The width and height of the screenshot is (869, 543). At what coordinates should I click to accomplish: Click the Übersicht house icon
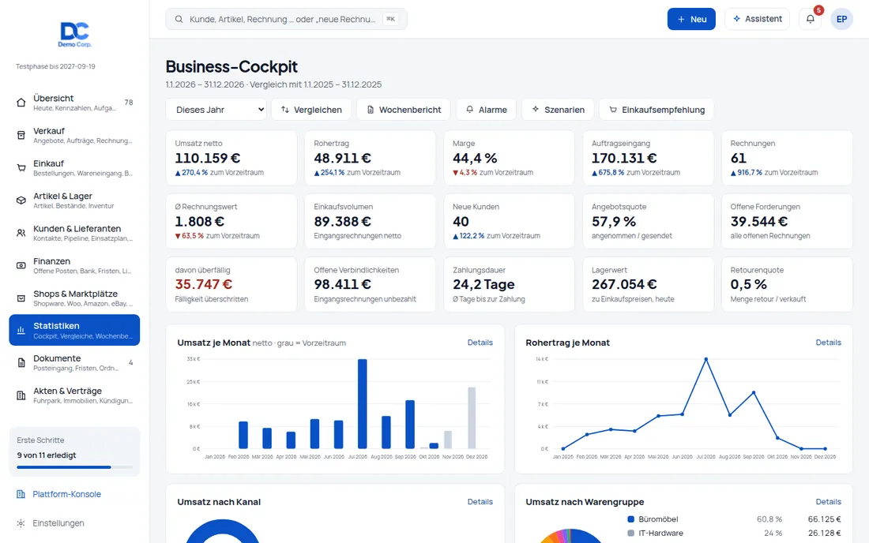coord(21,103)
